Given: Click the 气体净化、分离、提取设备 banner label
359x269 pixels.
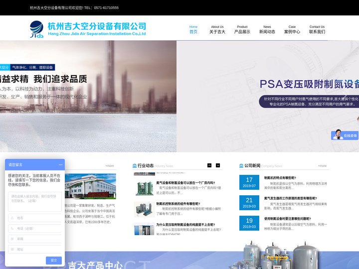Looking at the screenshot, I should point(32,67).
